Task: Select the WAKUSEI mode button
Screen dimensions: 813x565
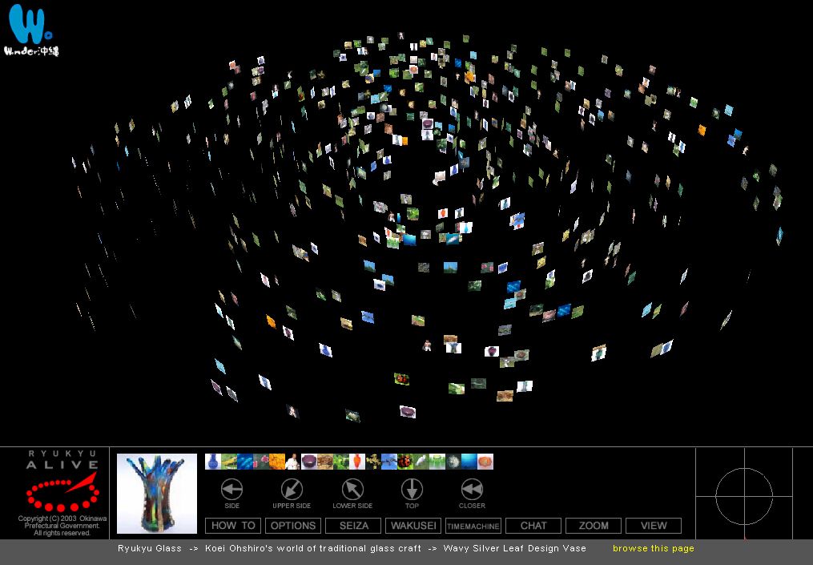Action: [413, 526]
